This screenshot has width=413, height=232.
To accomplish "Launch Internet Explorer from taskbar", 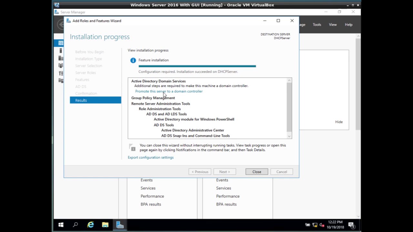I will point(90,225).
